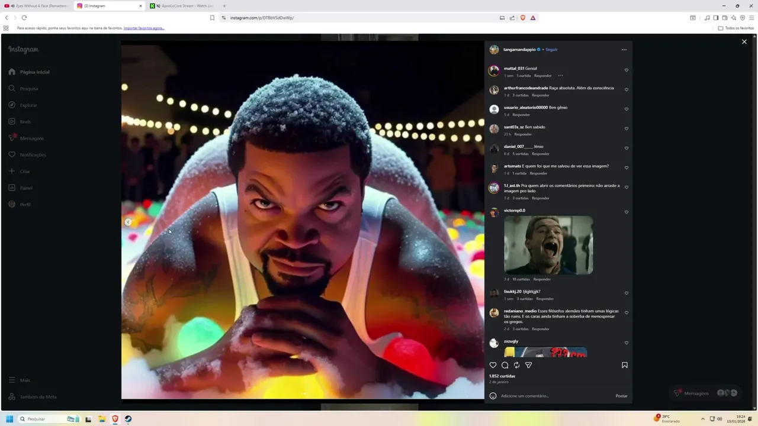Screen dimensions: 758x426
Task: Open the Brave Rewards triangle icon
Action: click(533, 18)
